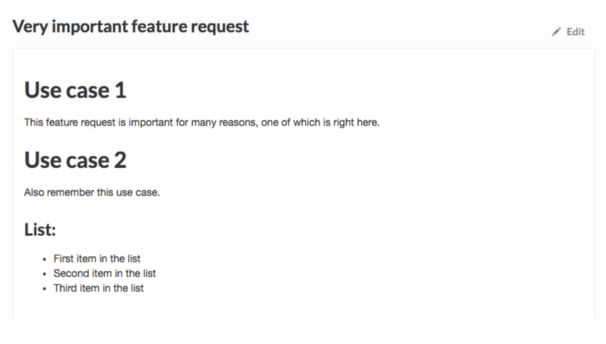Click the 'Use case 2' heading
The width and height of the screenshot is (606, 344).
point(75,160)
